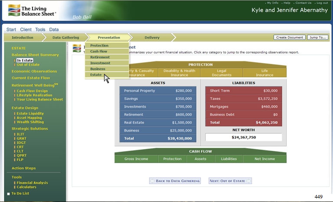Viewport: 333px width, 202px height.
Task: Open FLP strategy in sidebar
Action: click(x=20, y=159)
